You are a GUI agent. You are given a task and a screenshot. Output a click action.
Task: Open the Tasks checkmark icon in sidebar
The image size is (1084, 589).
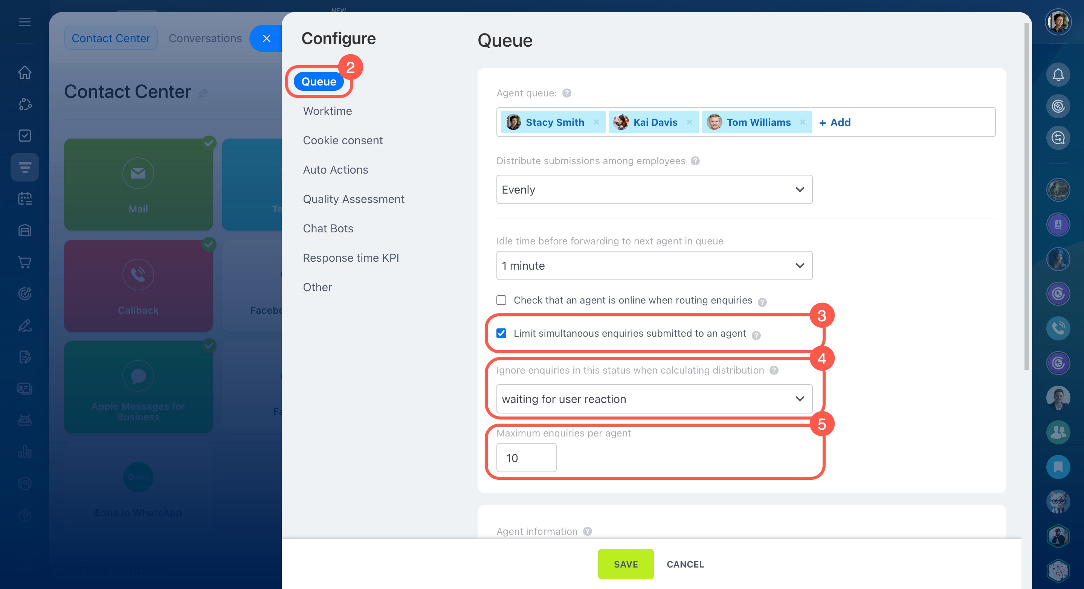(25, 136)
